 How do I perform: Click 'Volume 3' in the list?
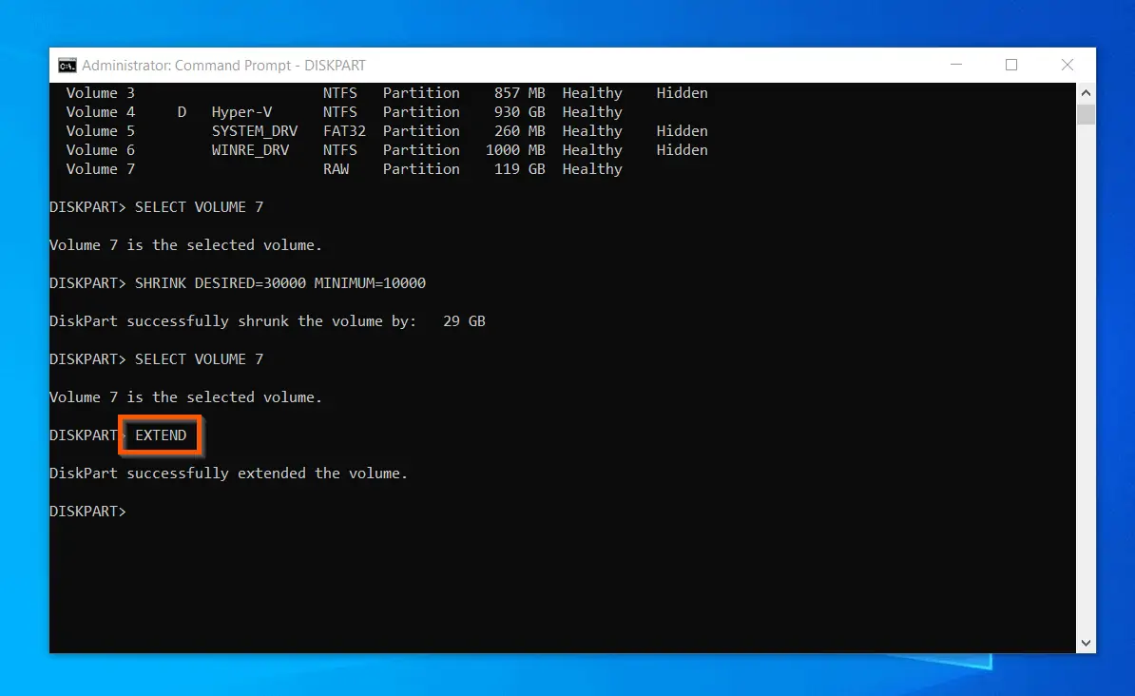(x=100, y=92)
